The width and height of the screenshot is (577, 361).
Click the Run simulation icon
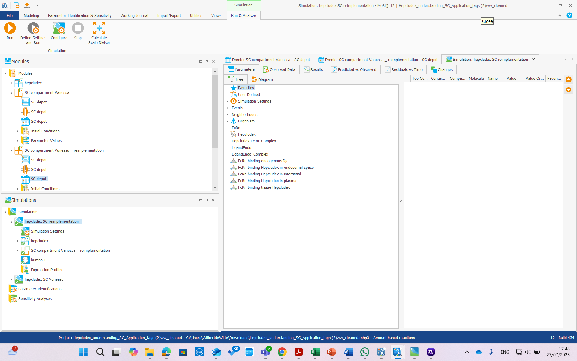[x=10, y=29]
